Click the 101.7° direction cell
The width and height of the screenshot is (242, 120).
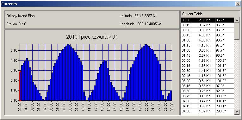coord(225,76)
